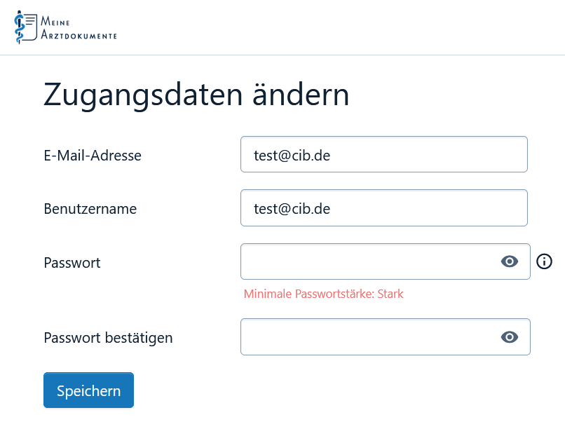Image resolution: width=565 pixels, height=436 pixels.
Task: Click the Benutzername label
Action: [x=90, y=209]
